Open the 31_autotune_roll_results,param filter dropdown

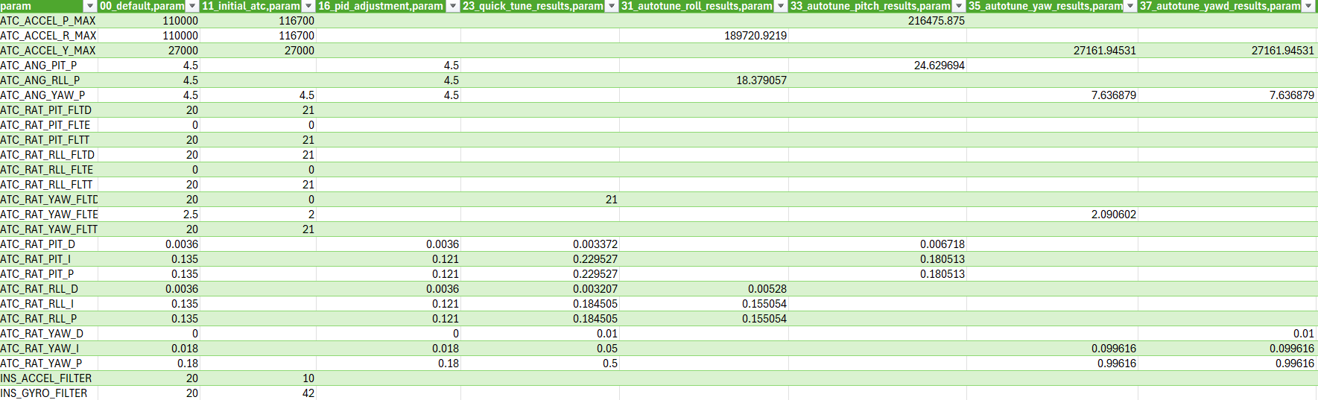tap(781, 6)
